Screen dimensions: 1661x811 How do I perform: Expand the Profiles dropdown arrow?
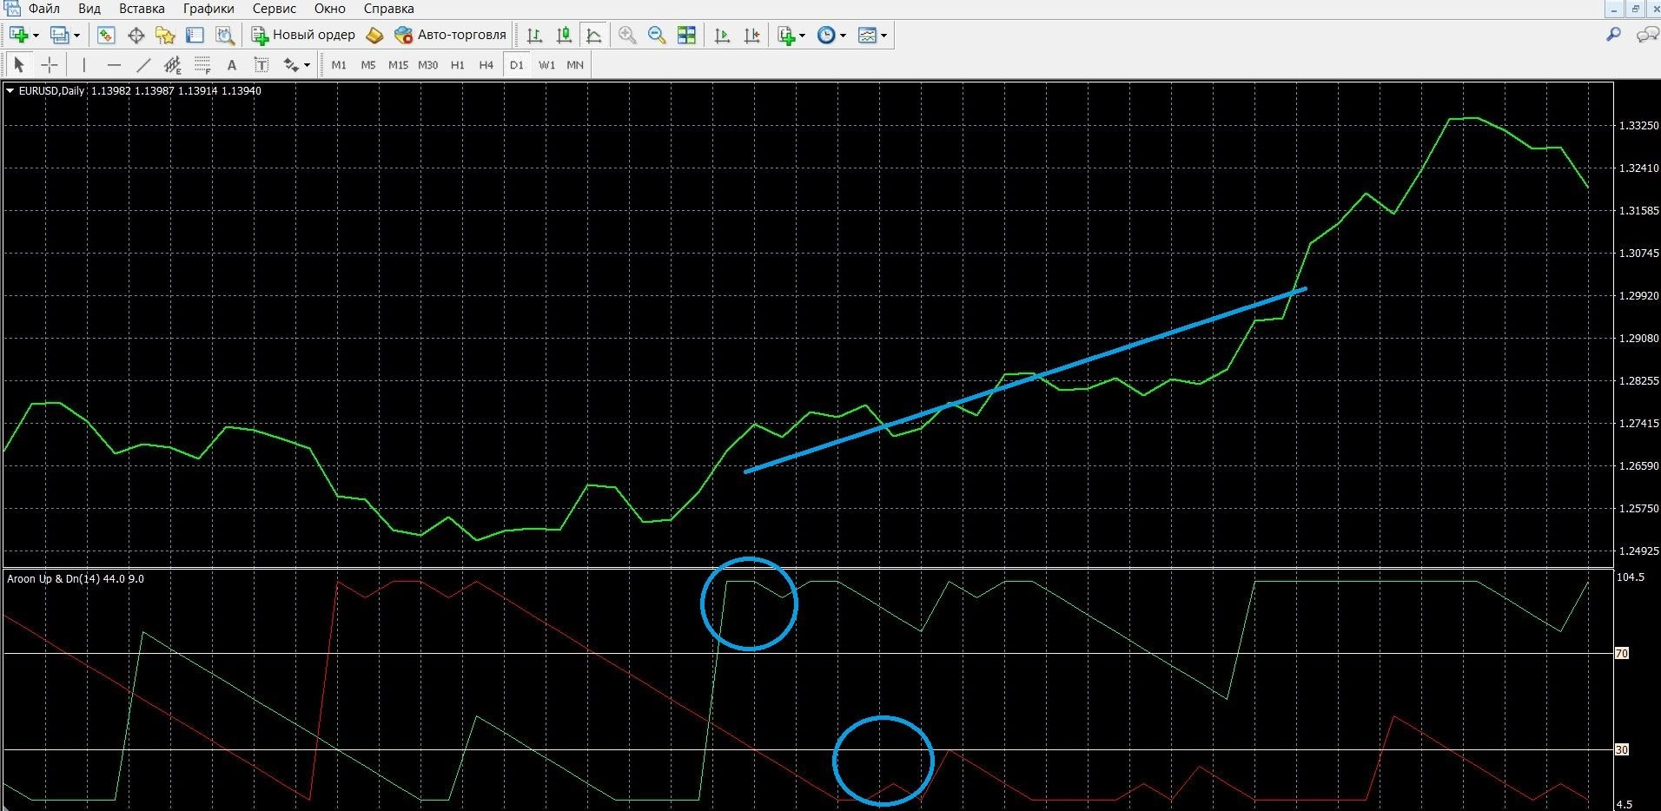(x=76, y=36)
